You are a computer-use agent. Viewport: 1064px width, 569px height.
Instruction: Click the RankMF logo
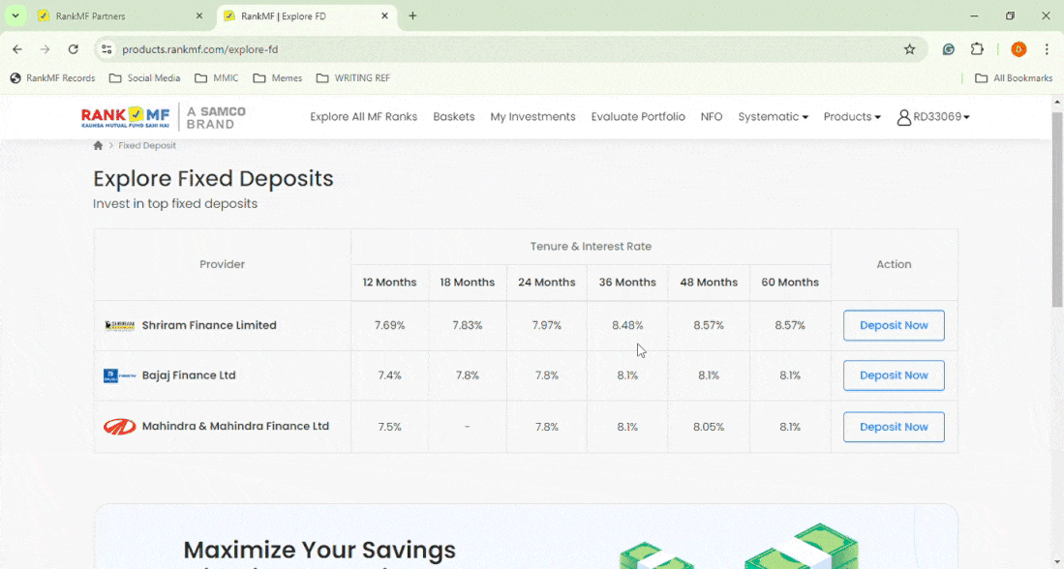click(125, 117)
